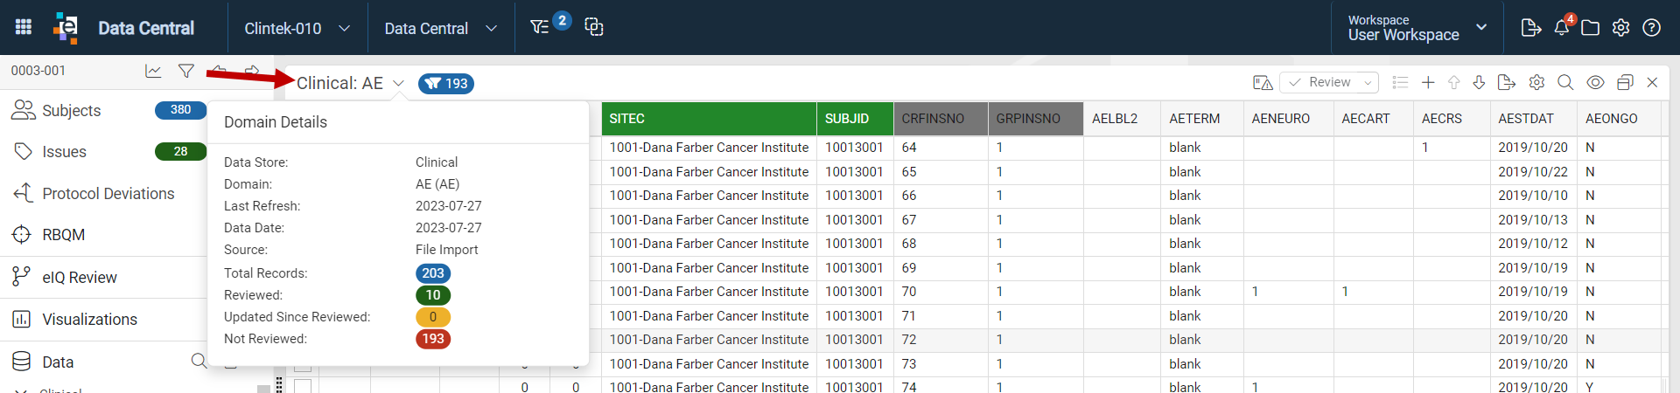1680x393 pixels.
Task: Open the app launcher grid icon
Action: (x=24, y=27)
